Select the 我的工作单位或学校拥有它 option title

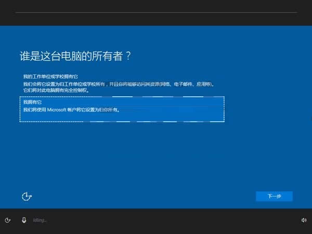click(x=50, y=77)
